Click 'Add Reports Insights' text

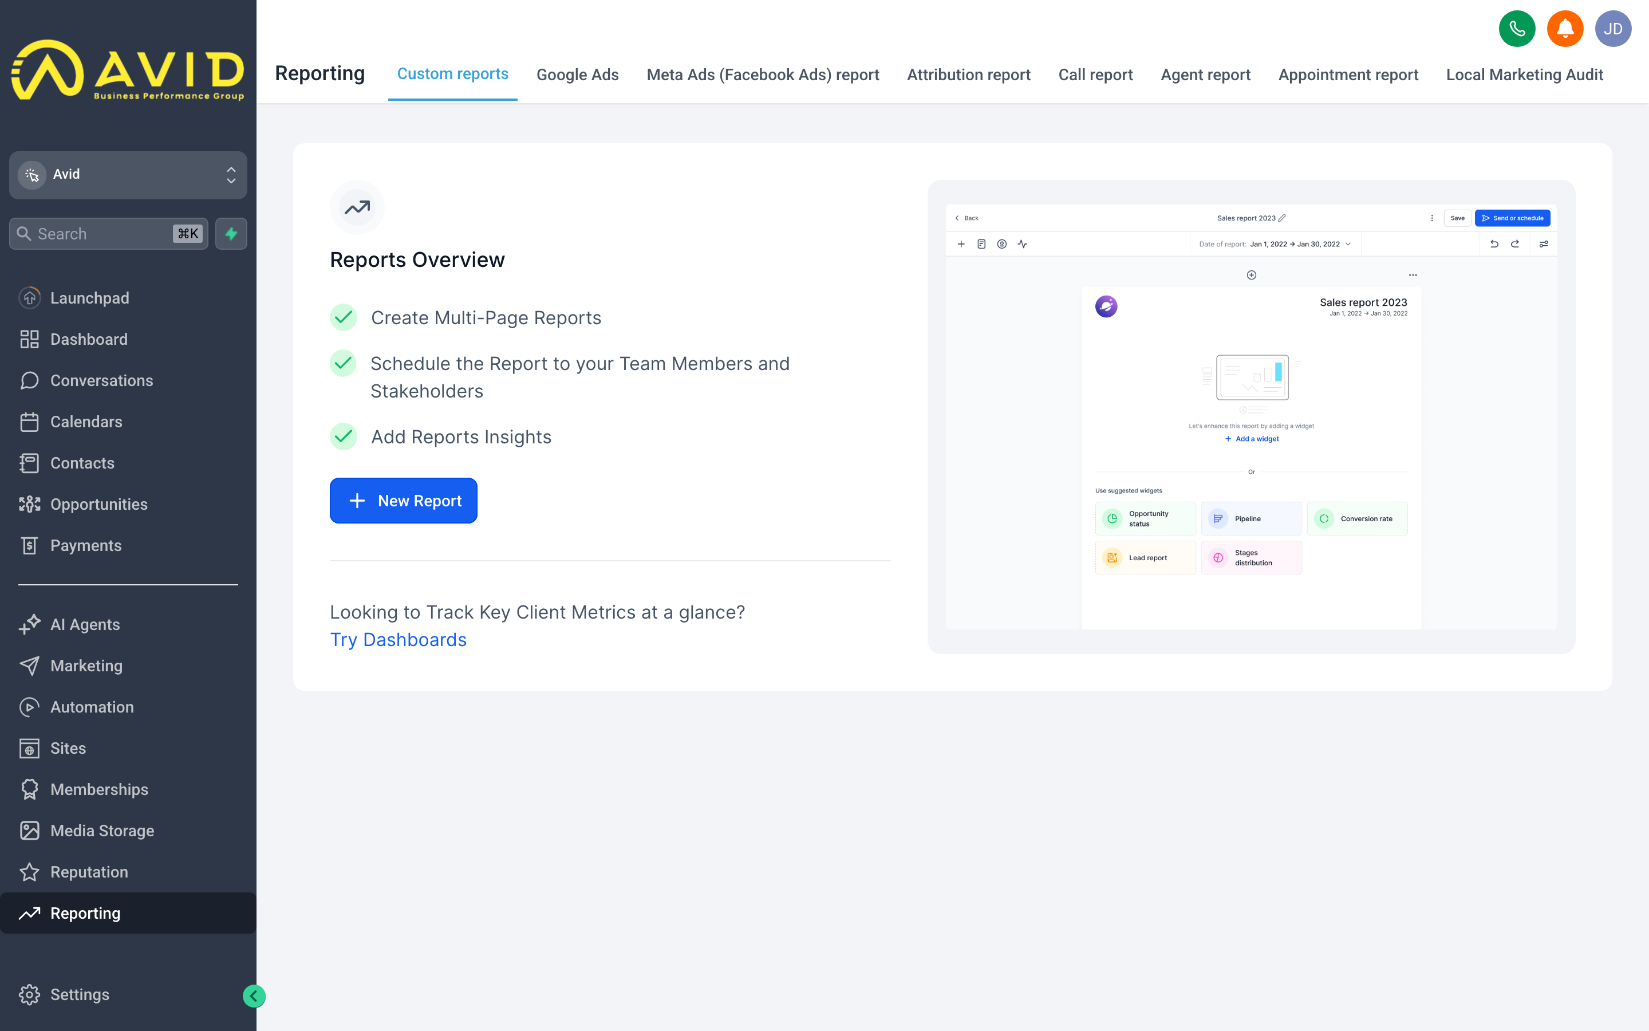tap(461, 437)
